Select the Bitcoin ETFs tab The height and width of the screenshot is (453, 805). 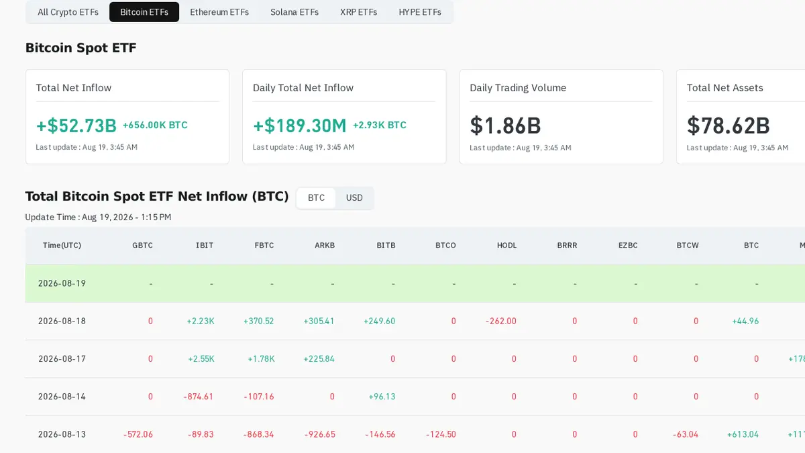[144, 12]
